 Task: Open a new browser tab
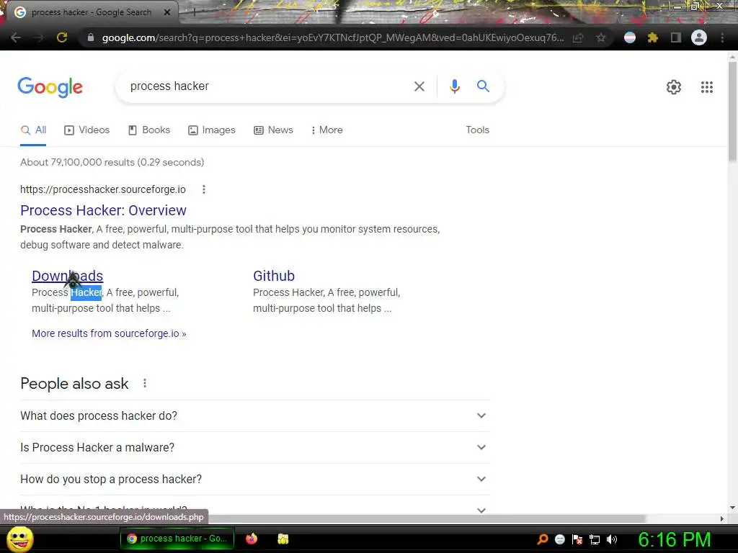[x=194, y=13]
